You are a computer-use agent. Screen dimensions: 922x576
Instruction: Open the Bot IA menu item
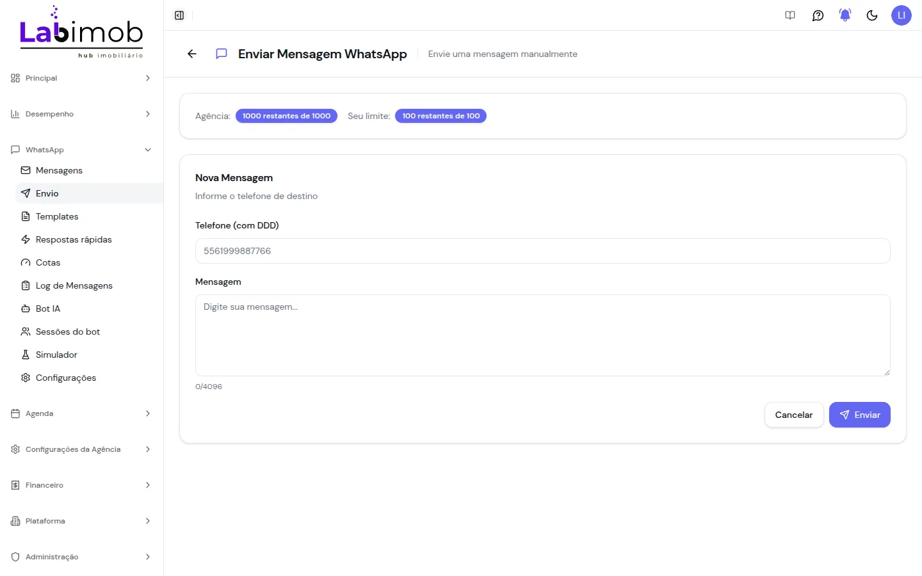click(x=89, y=308)
